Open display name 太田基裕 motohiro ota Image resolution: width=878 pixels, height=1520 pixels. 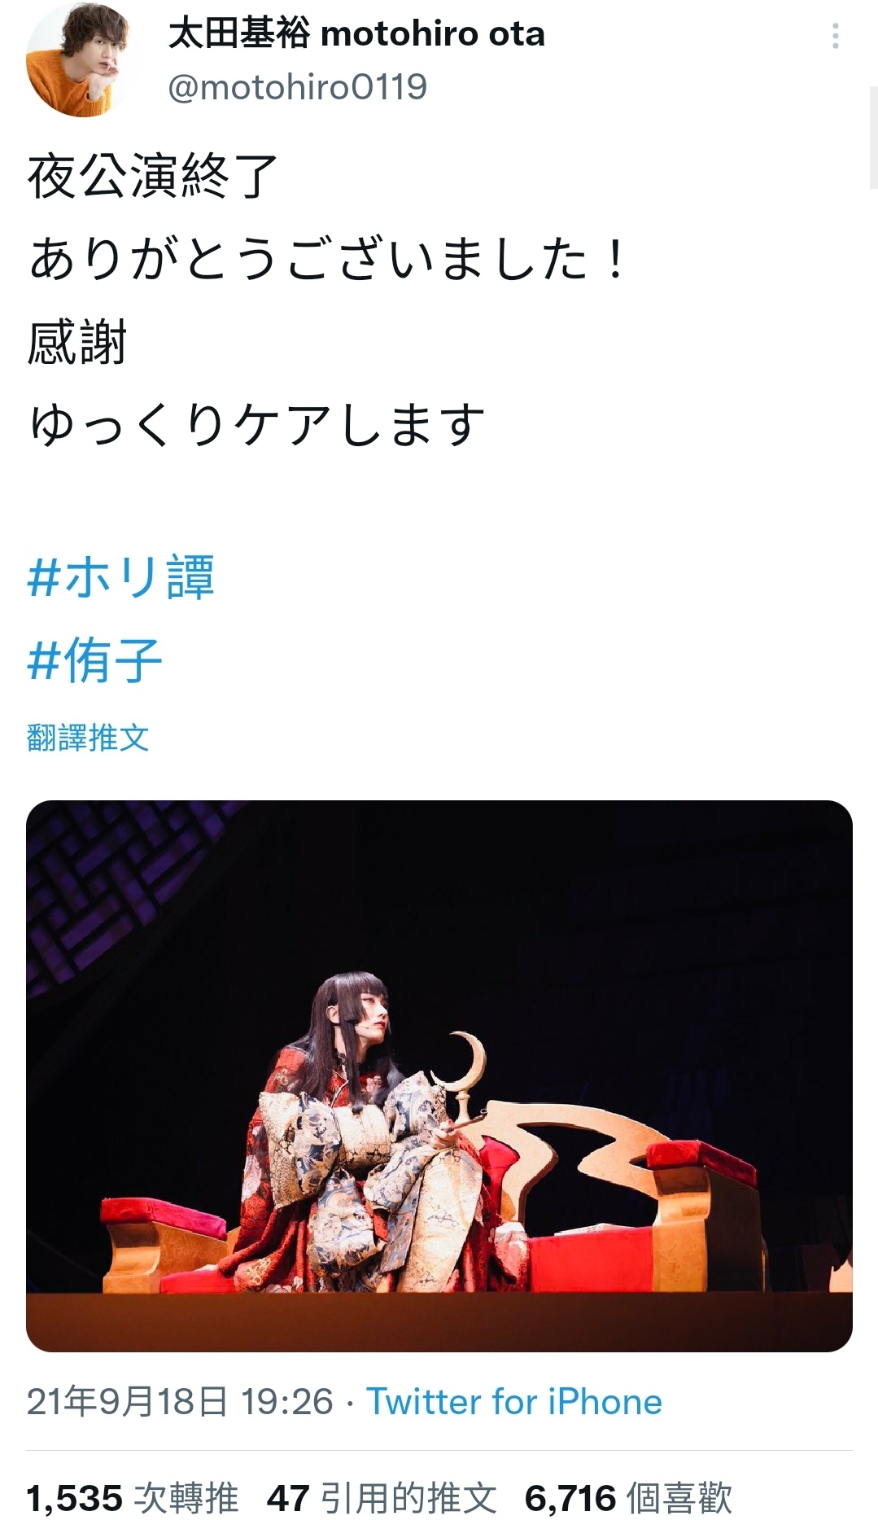(356, 34)
